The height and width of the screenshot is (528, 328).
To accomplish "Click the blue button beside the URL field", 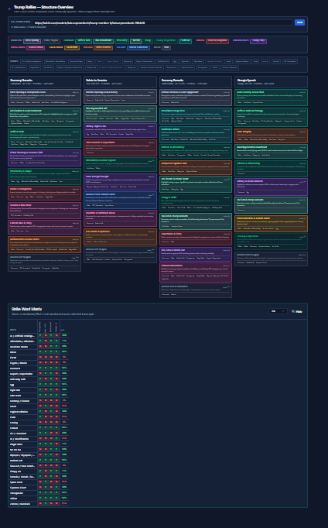I will (299, 22).
